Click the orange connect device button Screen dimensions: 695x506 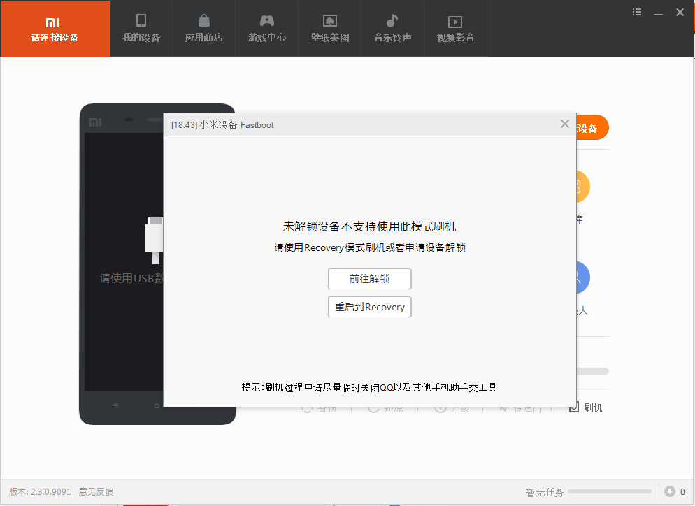pos(592,128)
